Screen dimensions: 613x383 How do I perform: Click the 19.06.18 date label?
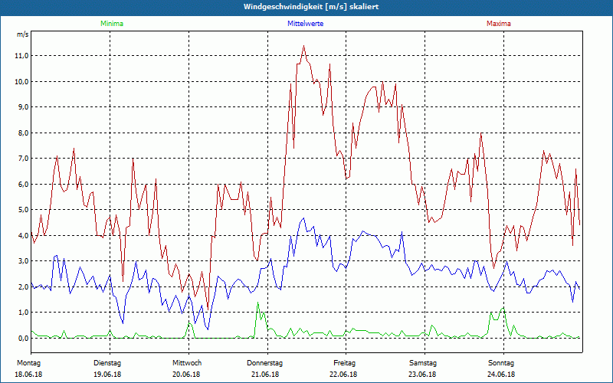point(107,375)
